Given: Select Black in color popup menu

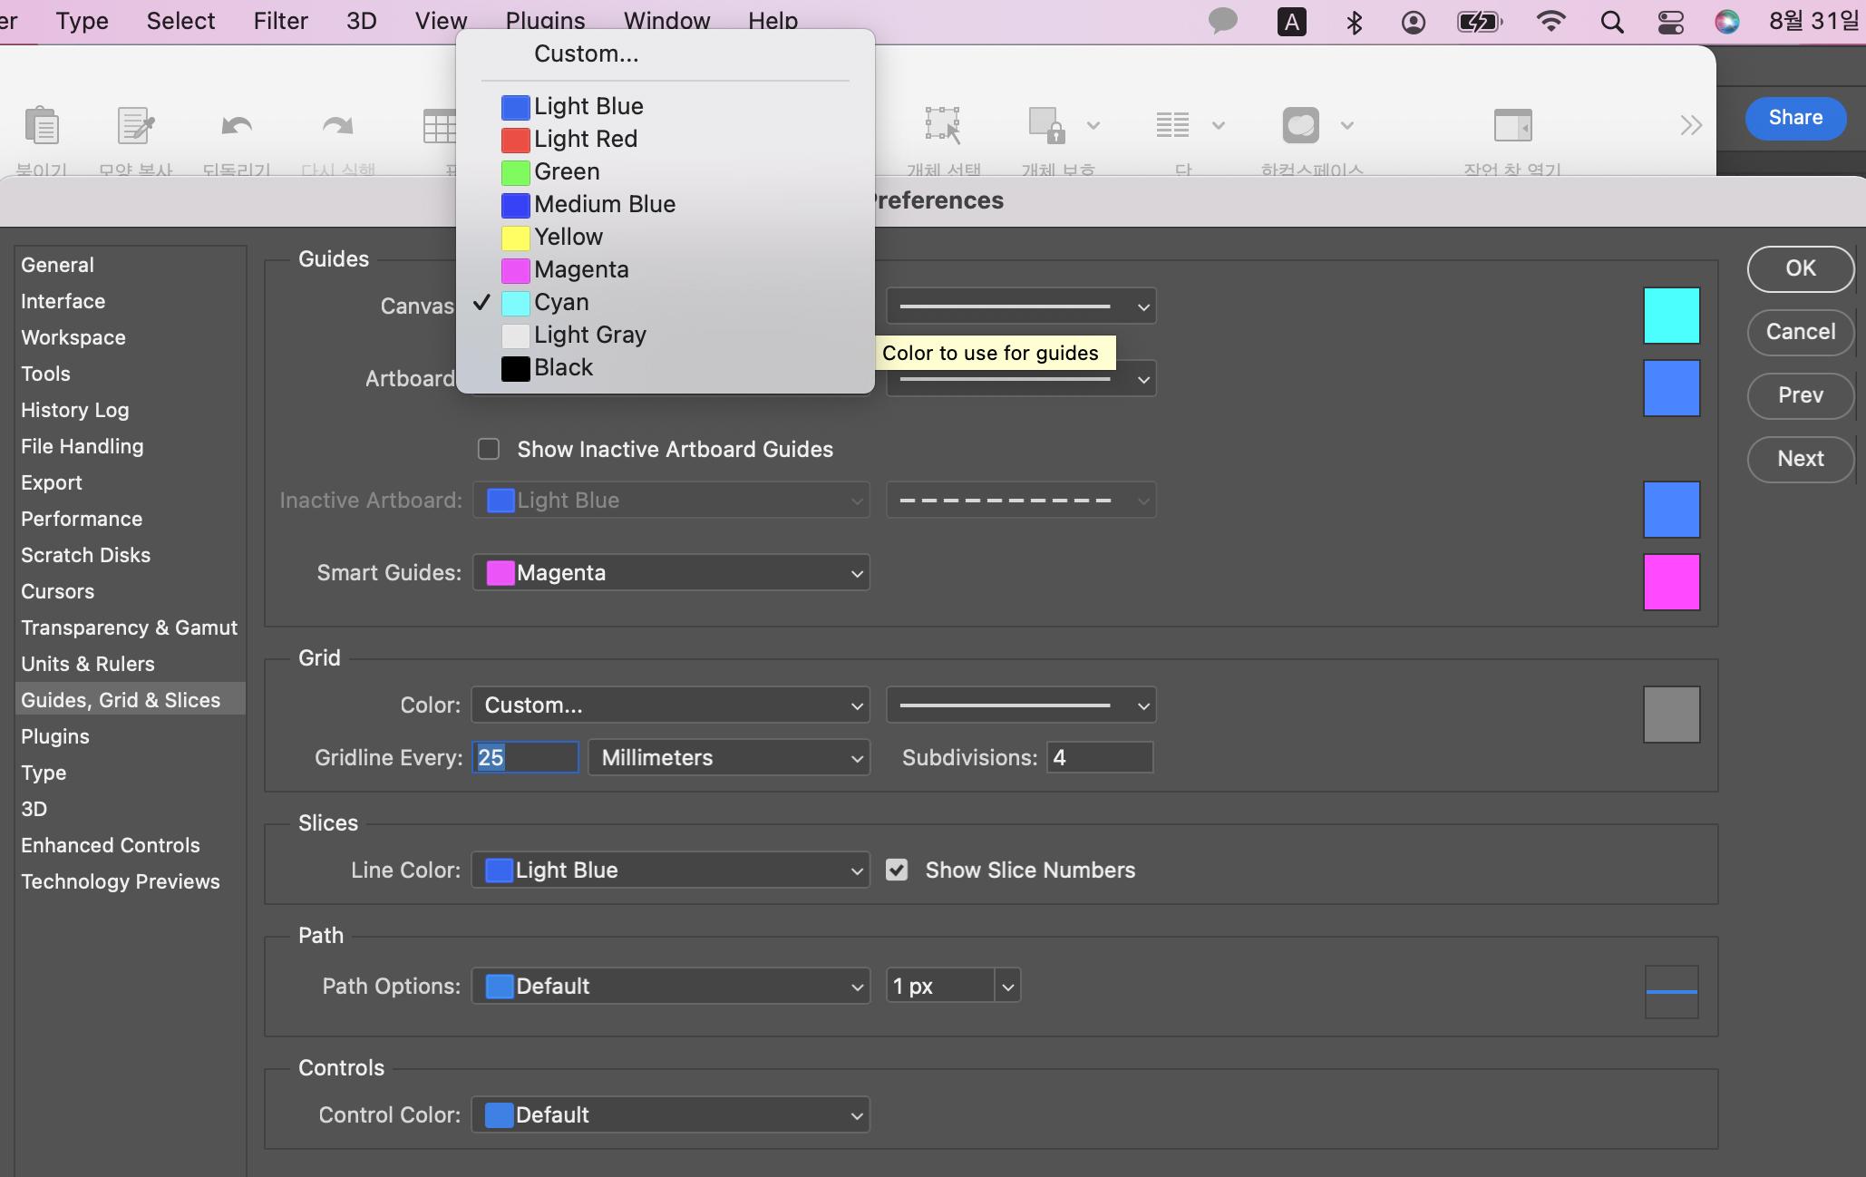Looking at the screenshot, I should tap(666, 367).
